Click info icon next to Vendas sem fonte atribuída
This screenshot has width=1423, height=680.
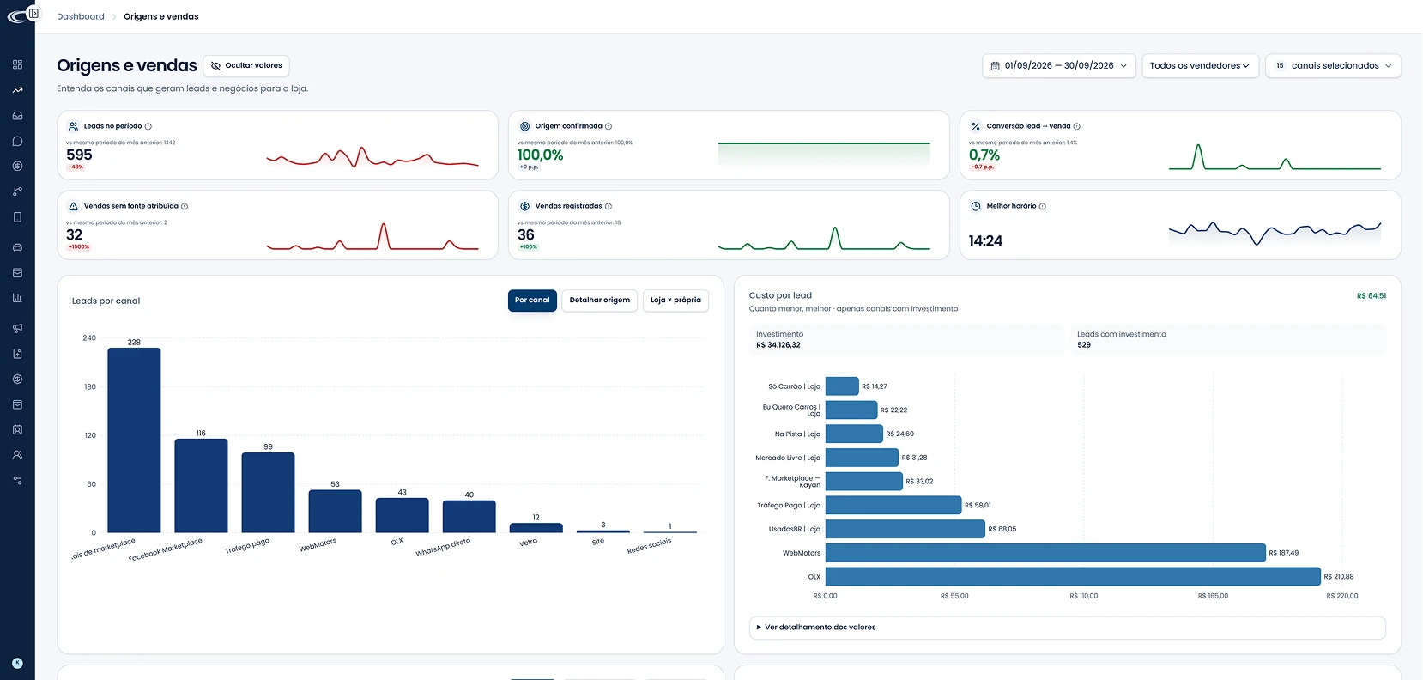[185, 206]
